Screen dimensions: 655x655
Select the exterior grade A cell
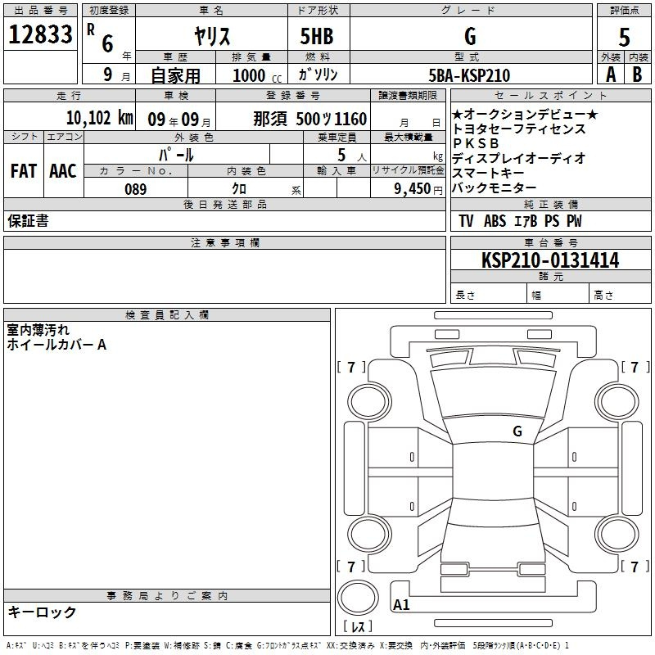coord(610,75)
